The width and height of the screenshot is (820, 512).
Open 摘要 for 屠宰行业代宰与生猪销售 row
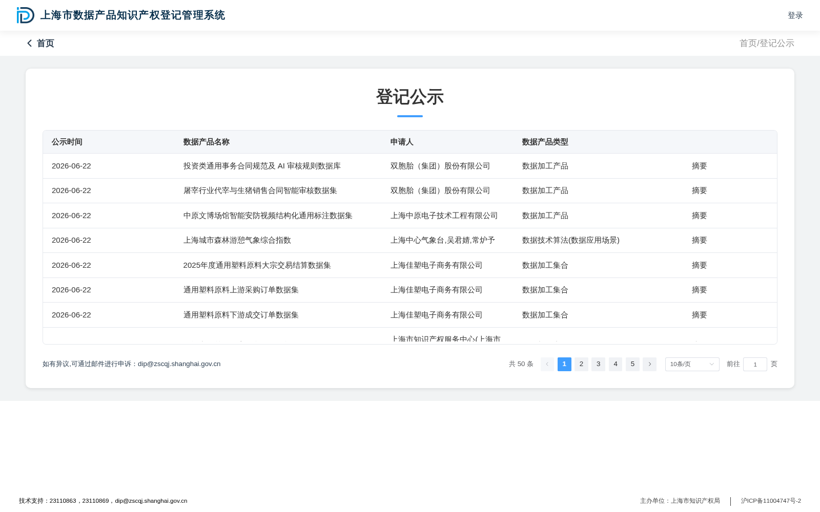point(699,190)
